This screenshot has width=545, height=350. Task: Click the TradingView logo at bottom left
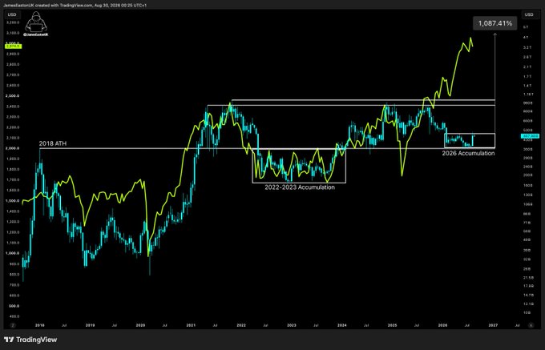click(30, 340)
